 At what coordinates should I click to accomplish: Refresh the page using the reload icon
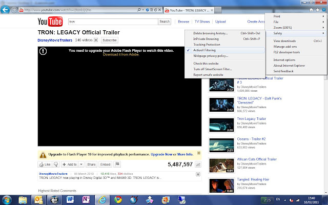155,10
